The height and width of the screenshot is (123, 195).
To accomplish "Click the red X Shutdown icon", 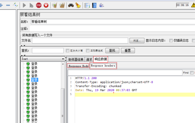I will click(x=46, y=5).
